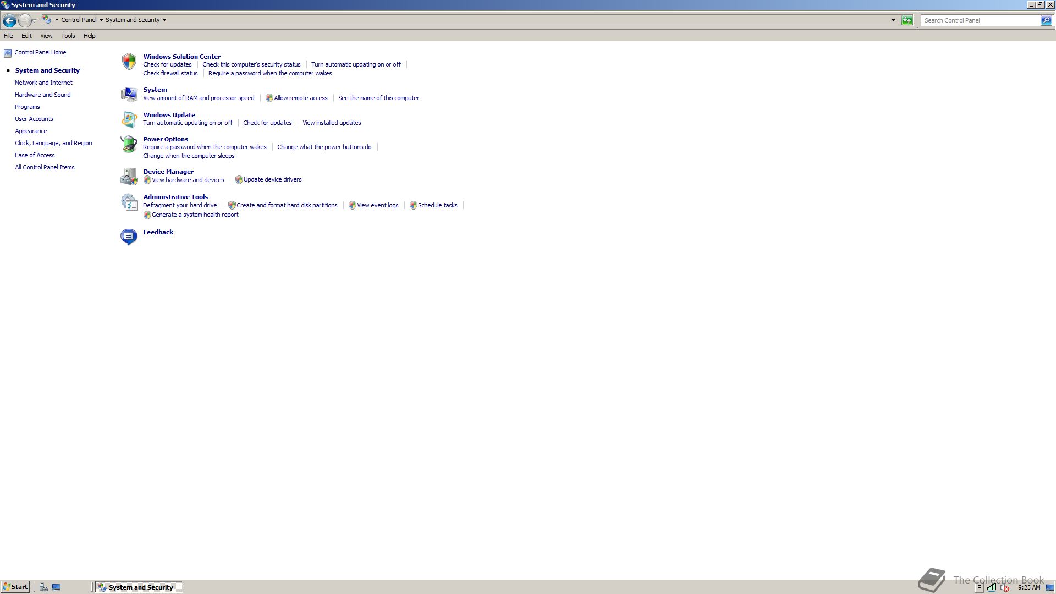Click Server Manager quick launch icon

point(43,587)
